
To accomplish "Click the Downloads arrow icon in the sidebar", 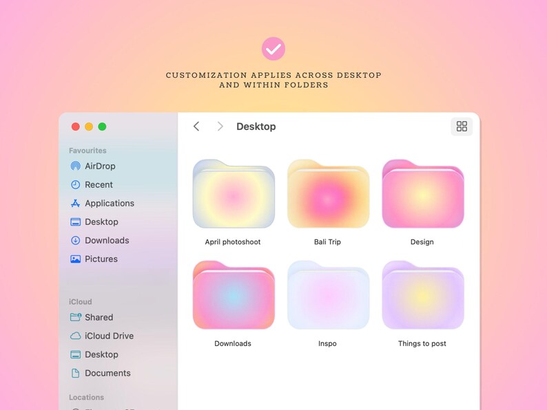I will tap(75, 240).
